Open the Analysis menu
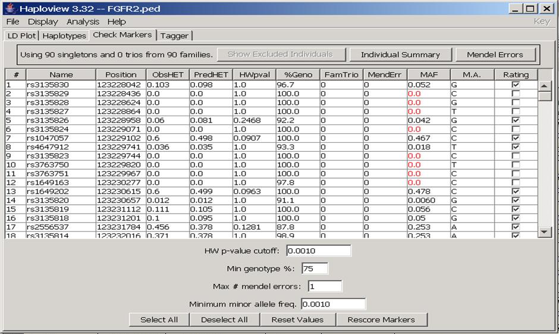This screenshot has height=334, width=559. tap(83, 21)
